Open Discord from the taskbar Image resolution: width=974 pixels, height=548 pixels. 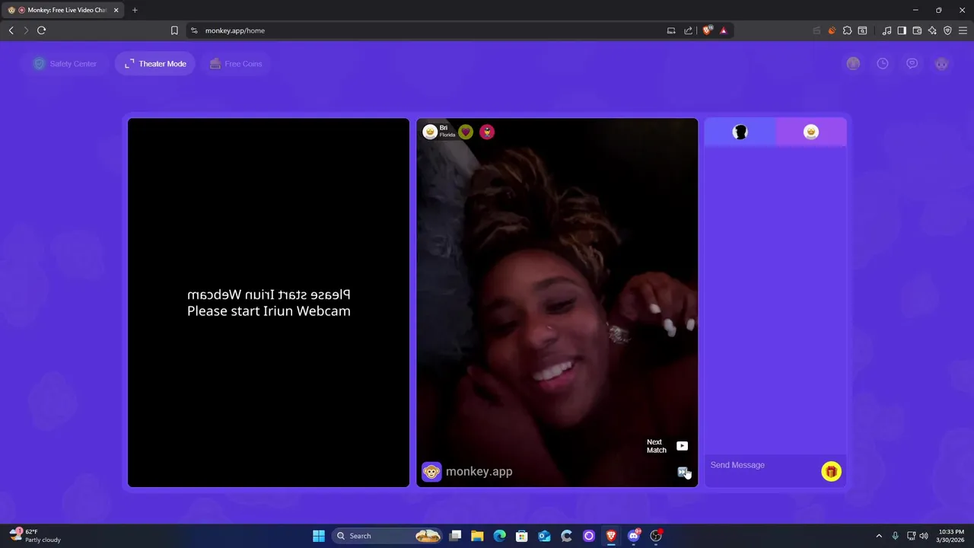pyautogui.click(x=633, y=536)
